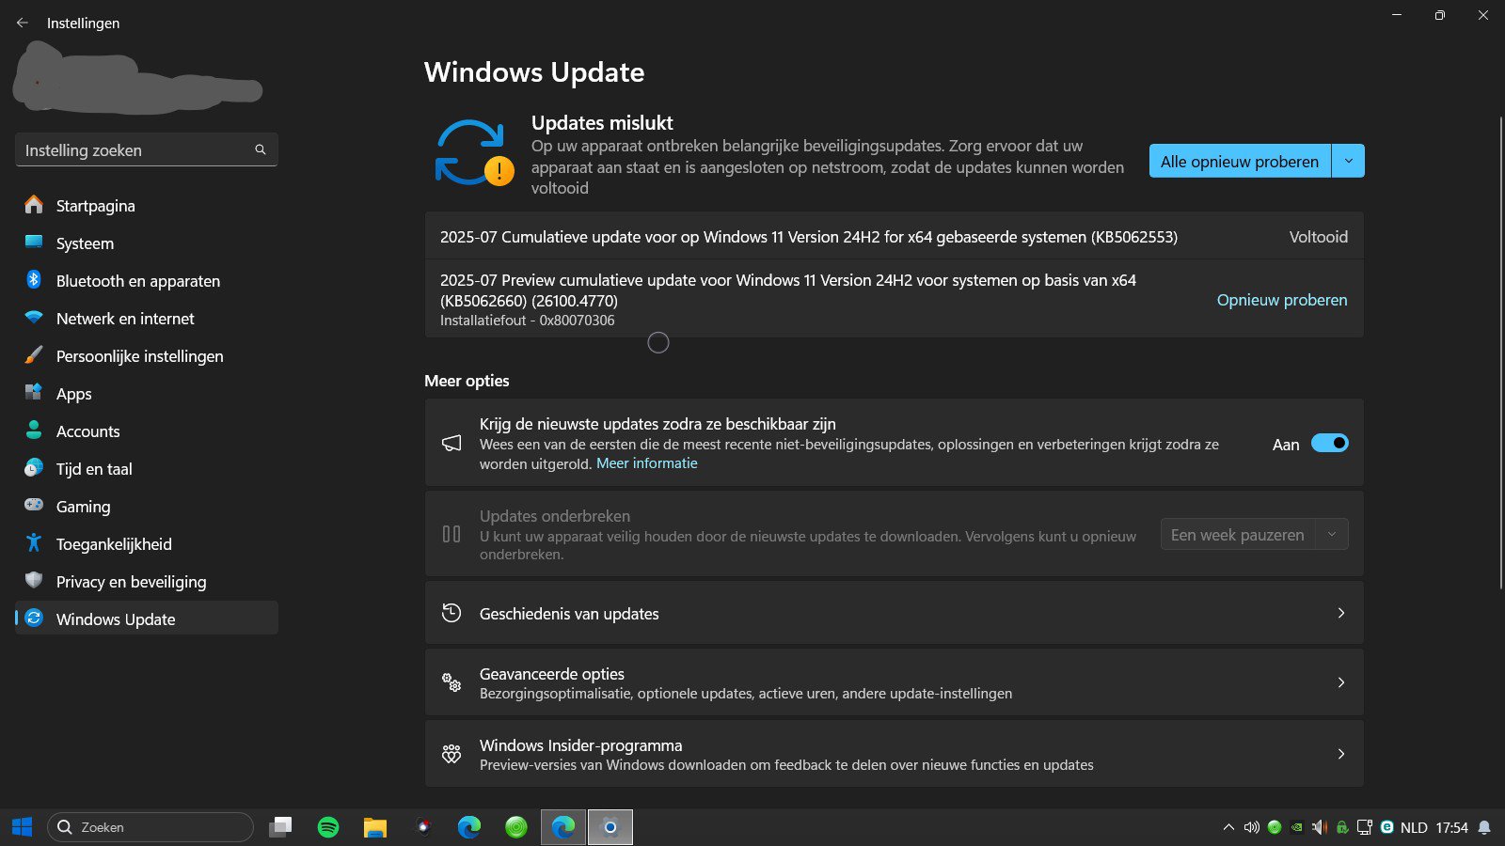Open File Explorer from the taskbar
The width and height of the screenshot is (1505, 846).
pos(375,827)
